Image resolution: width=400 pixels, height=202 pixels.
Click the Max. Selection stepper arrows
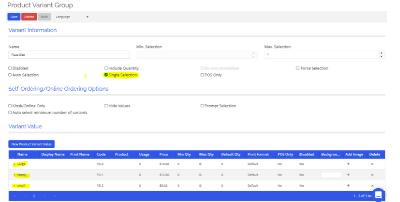381,54
